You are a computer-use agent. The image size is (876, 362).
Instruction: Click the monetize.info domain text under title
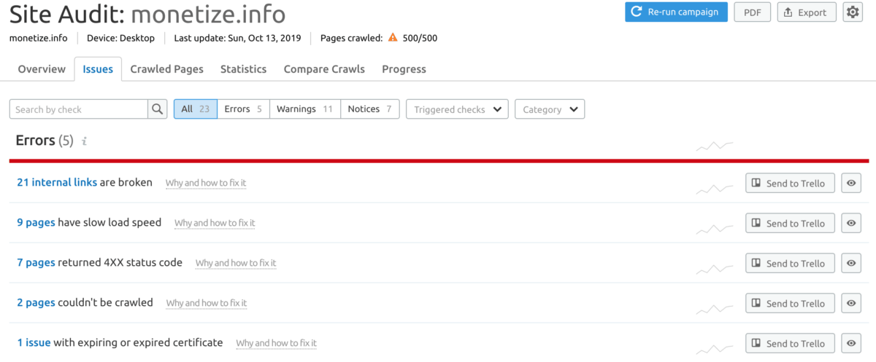tap(39, 38)
